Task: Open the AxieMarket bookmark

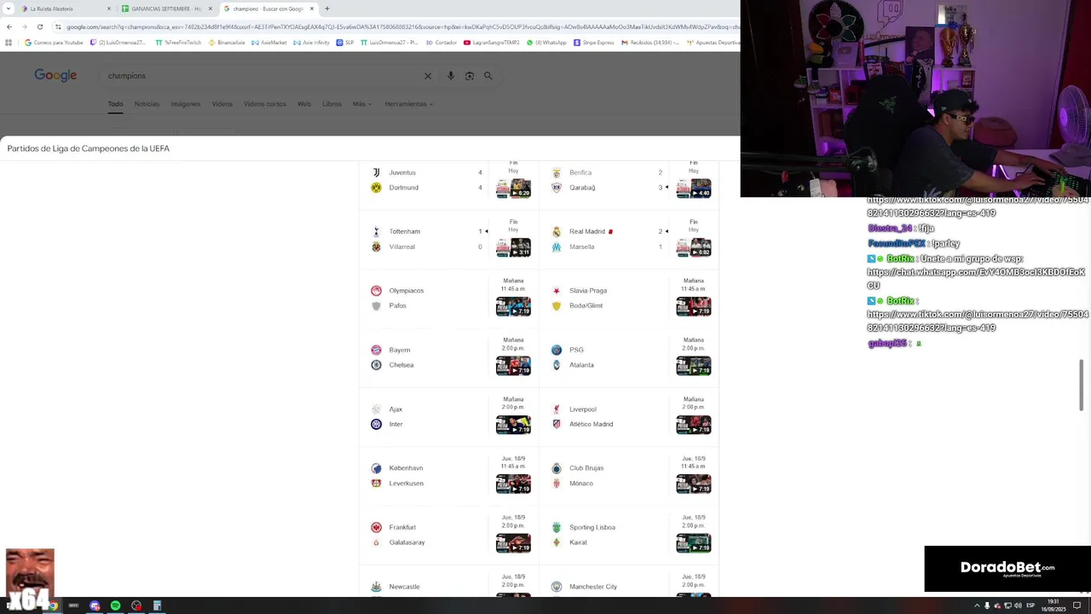Action: [269, 43]
